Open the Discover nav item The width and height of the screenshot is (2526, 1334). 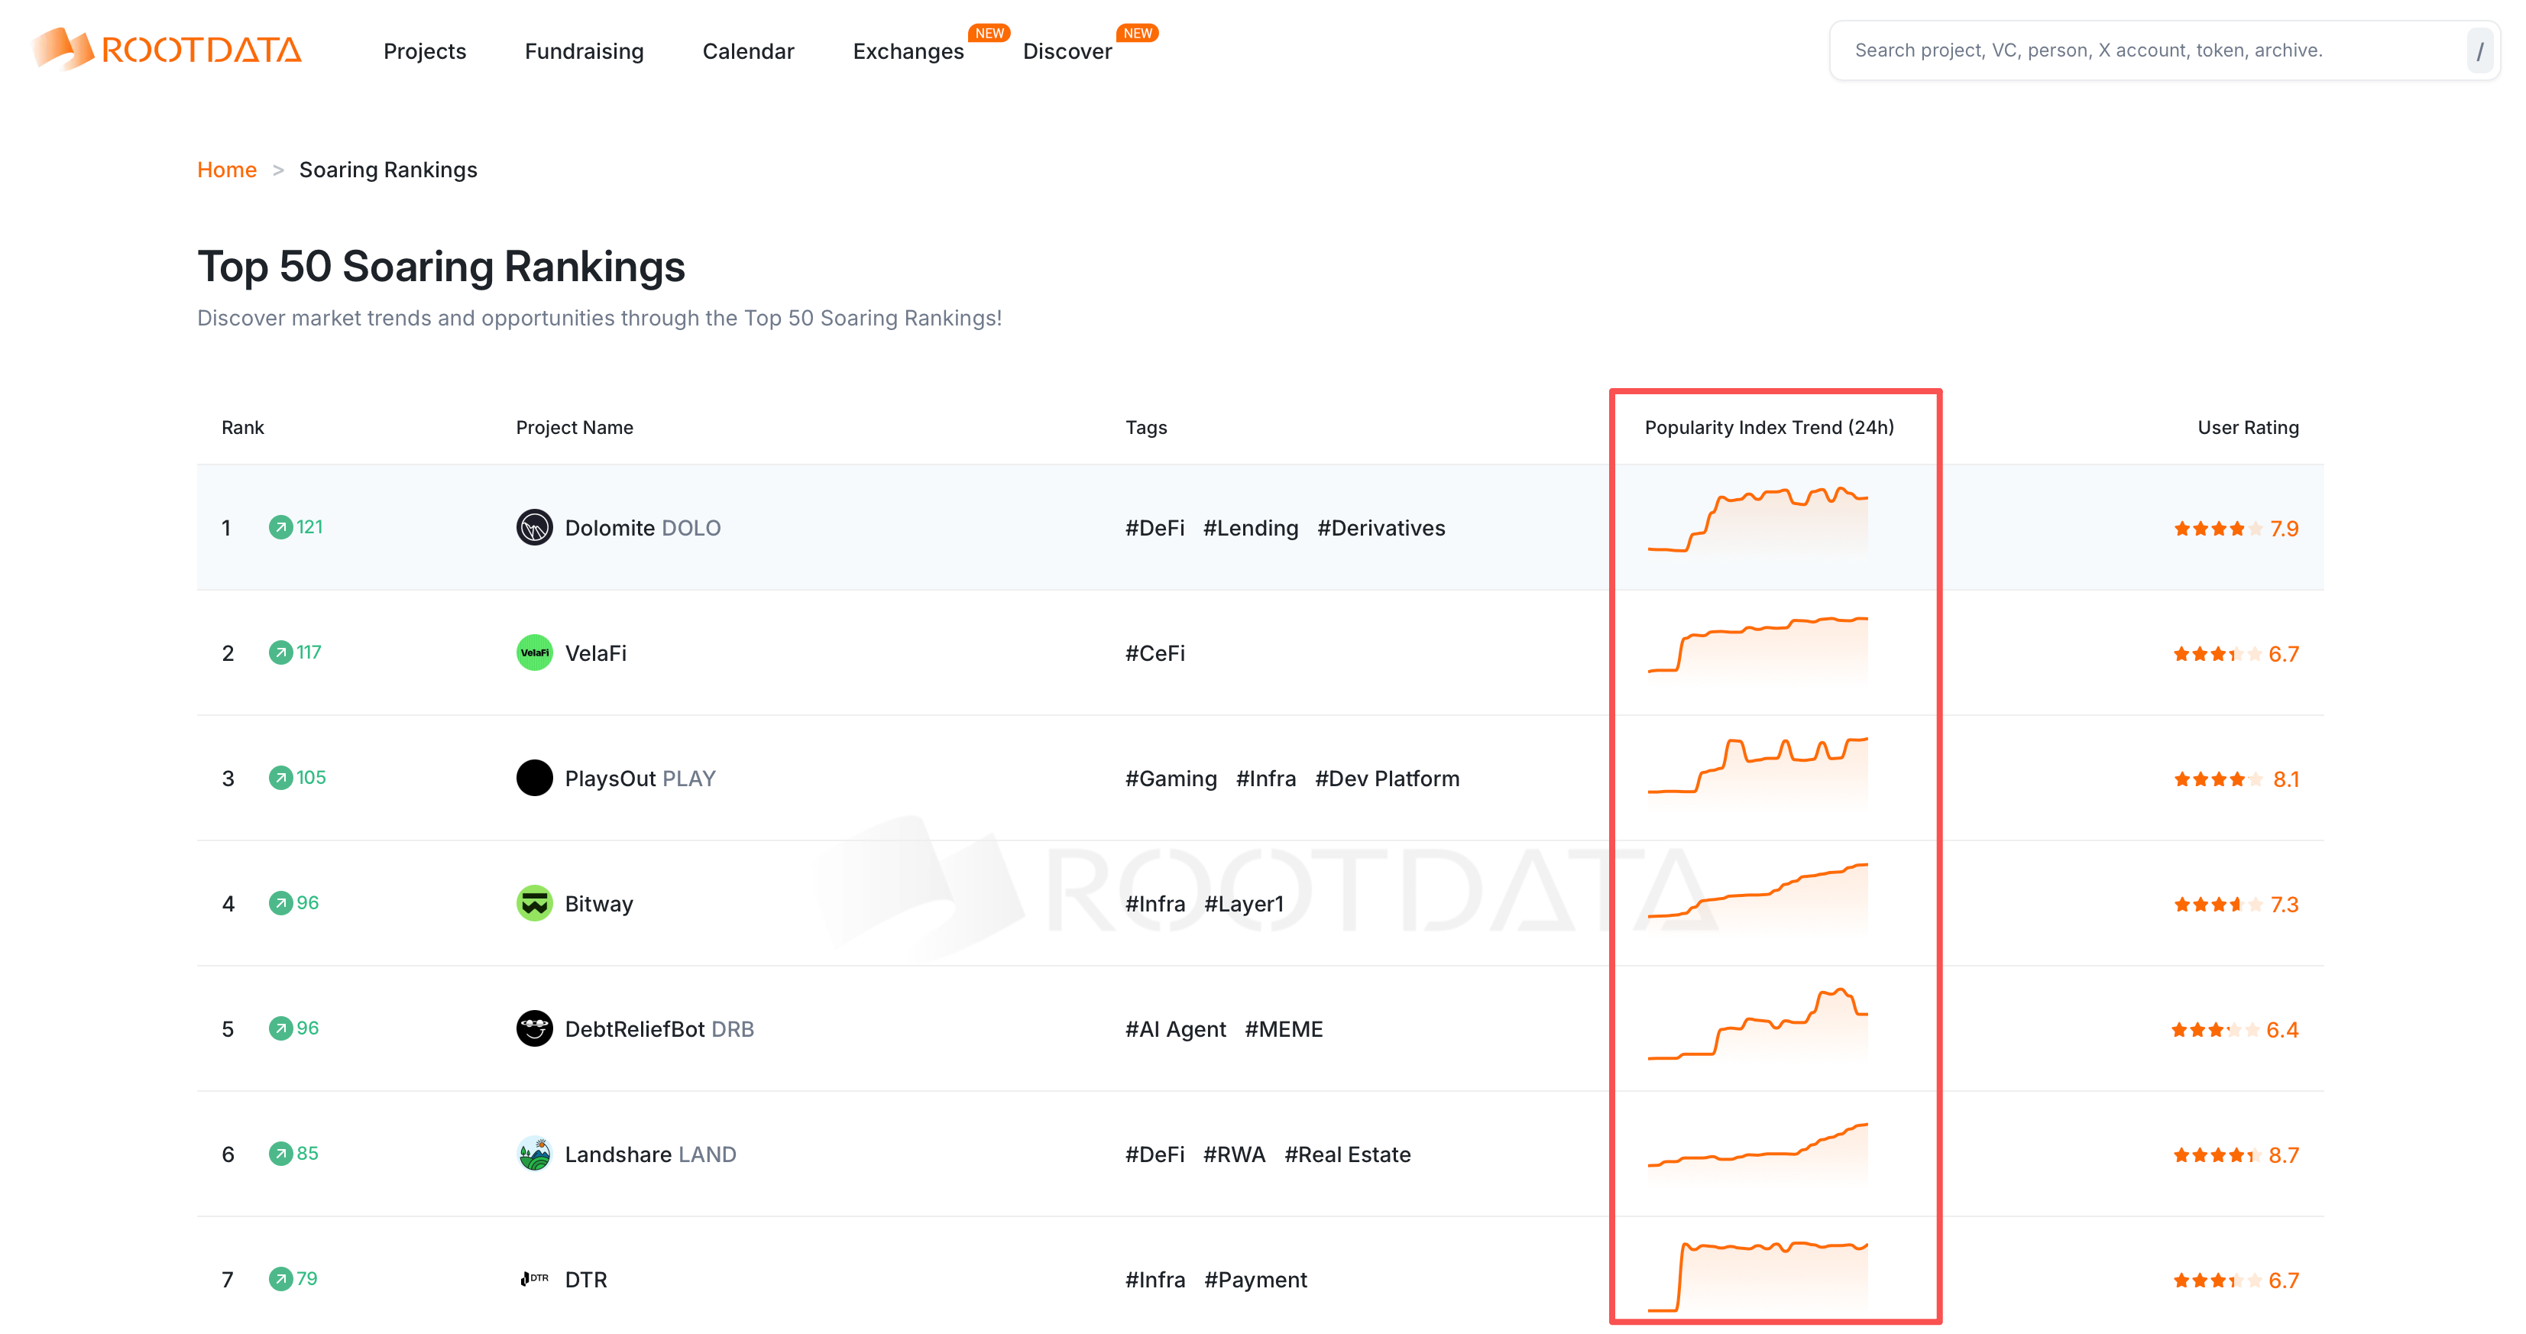click(1067, 51)
